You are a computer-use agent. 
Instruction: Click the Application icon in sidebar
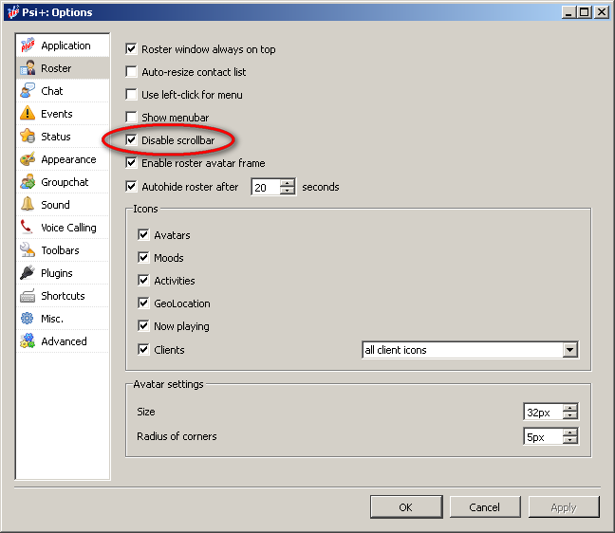point(28,46)
